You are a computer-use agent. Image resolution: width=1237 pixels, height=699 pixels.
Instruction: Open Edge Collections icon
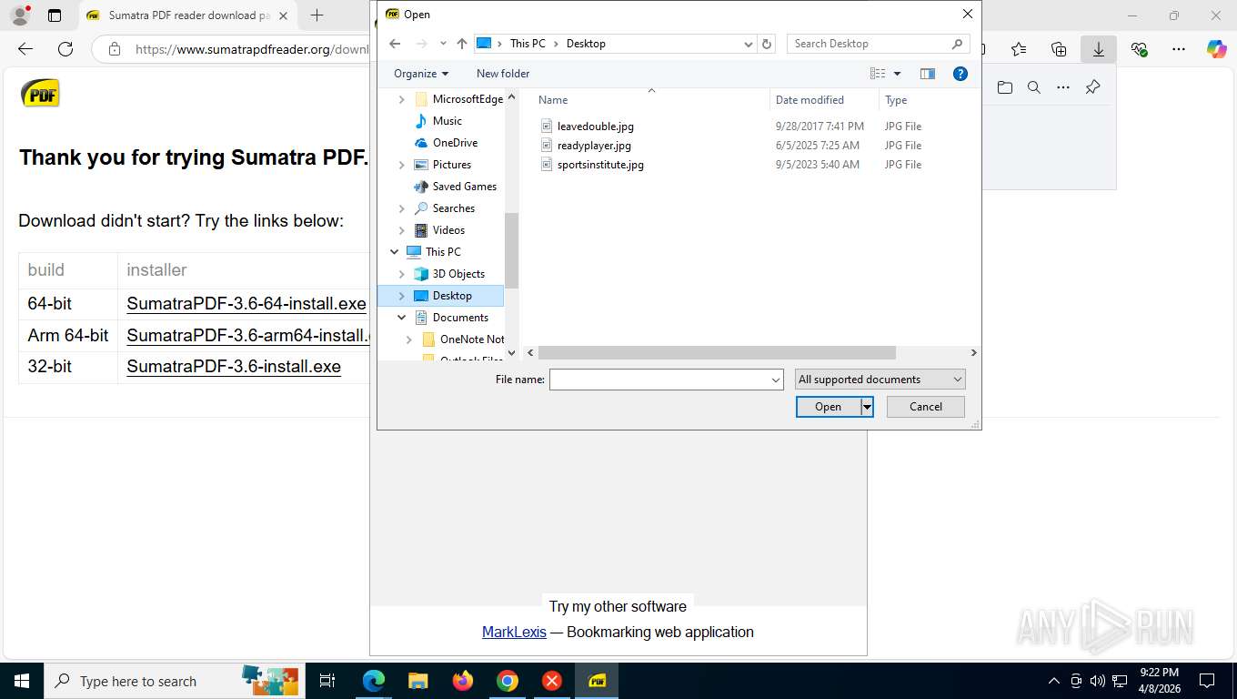(x=1059, y=49)
